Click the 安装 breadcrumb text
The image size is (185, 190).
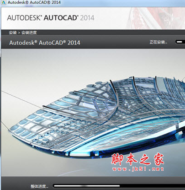coord(13,33)
